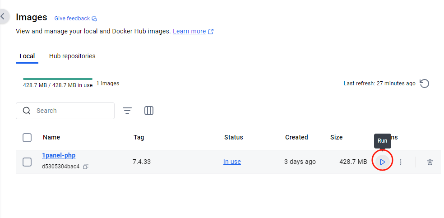Delete the 1panel-php image
This screenshot has height=218, width=444.
click(430, 162)
